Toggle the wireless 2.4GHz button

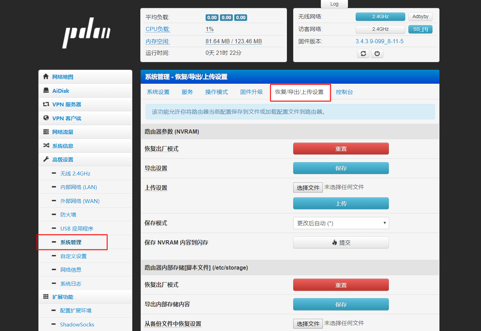click(380, 17)
